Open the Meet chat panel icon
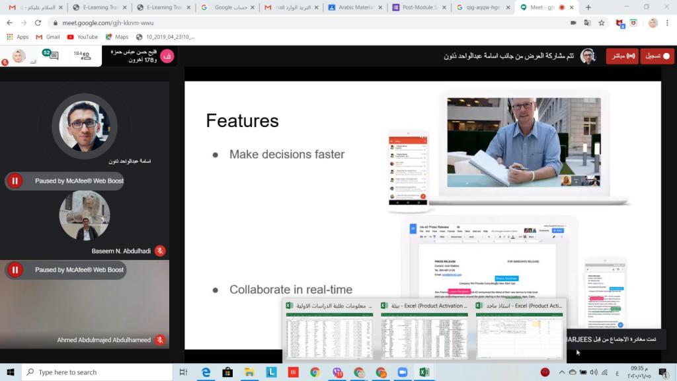Viewport: 677px width, 381px height. (x=51, y=56)
